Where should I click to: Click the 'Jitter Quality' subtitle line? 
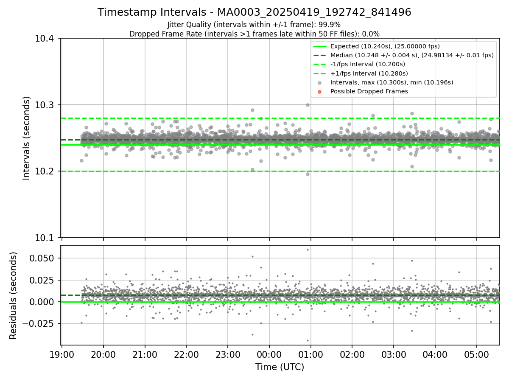click(254, 25)
